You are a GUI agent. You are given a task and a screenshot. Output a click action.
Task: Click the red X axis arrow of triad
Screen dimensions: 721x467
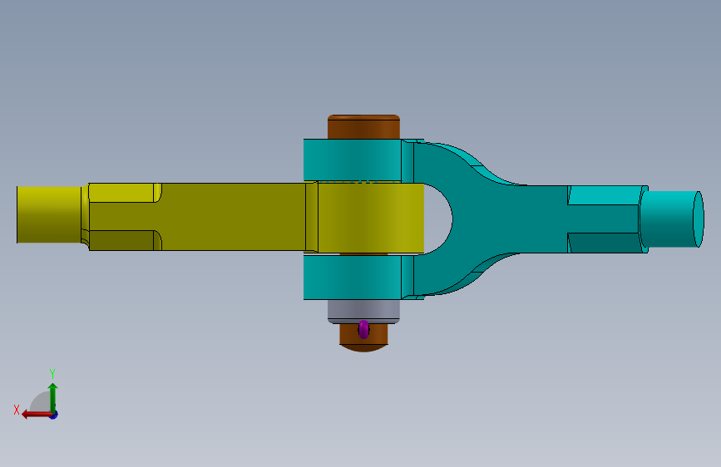click(37, 415)
